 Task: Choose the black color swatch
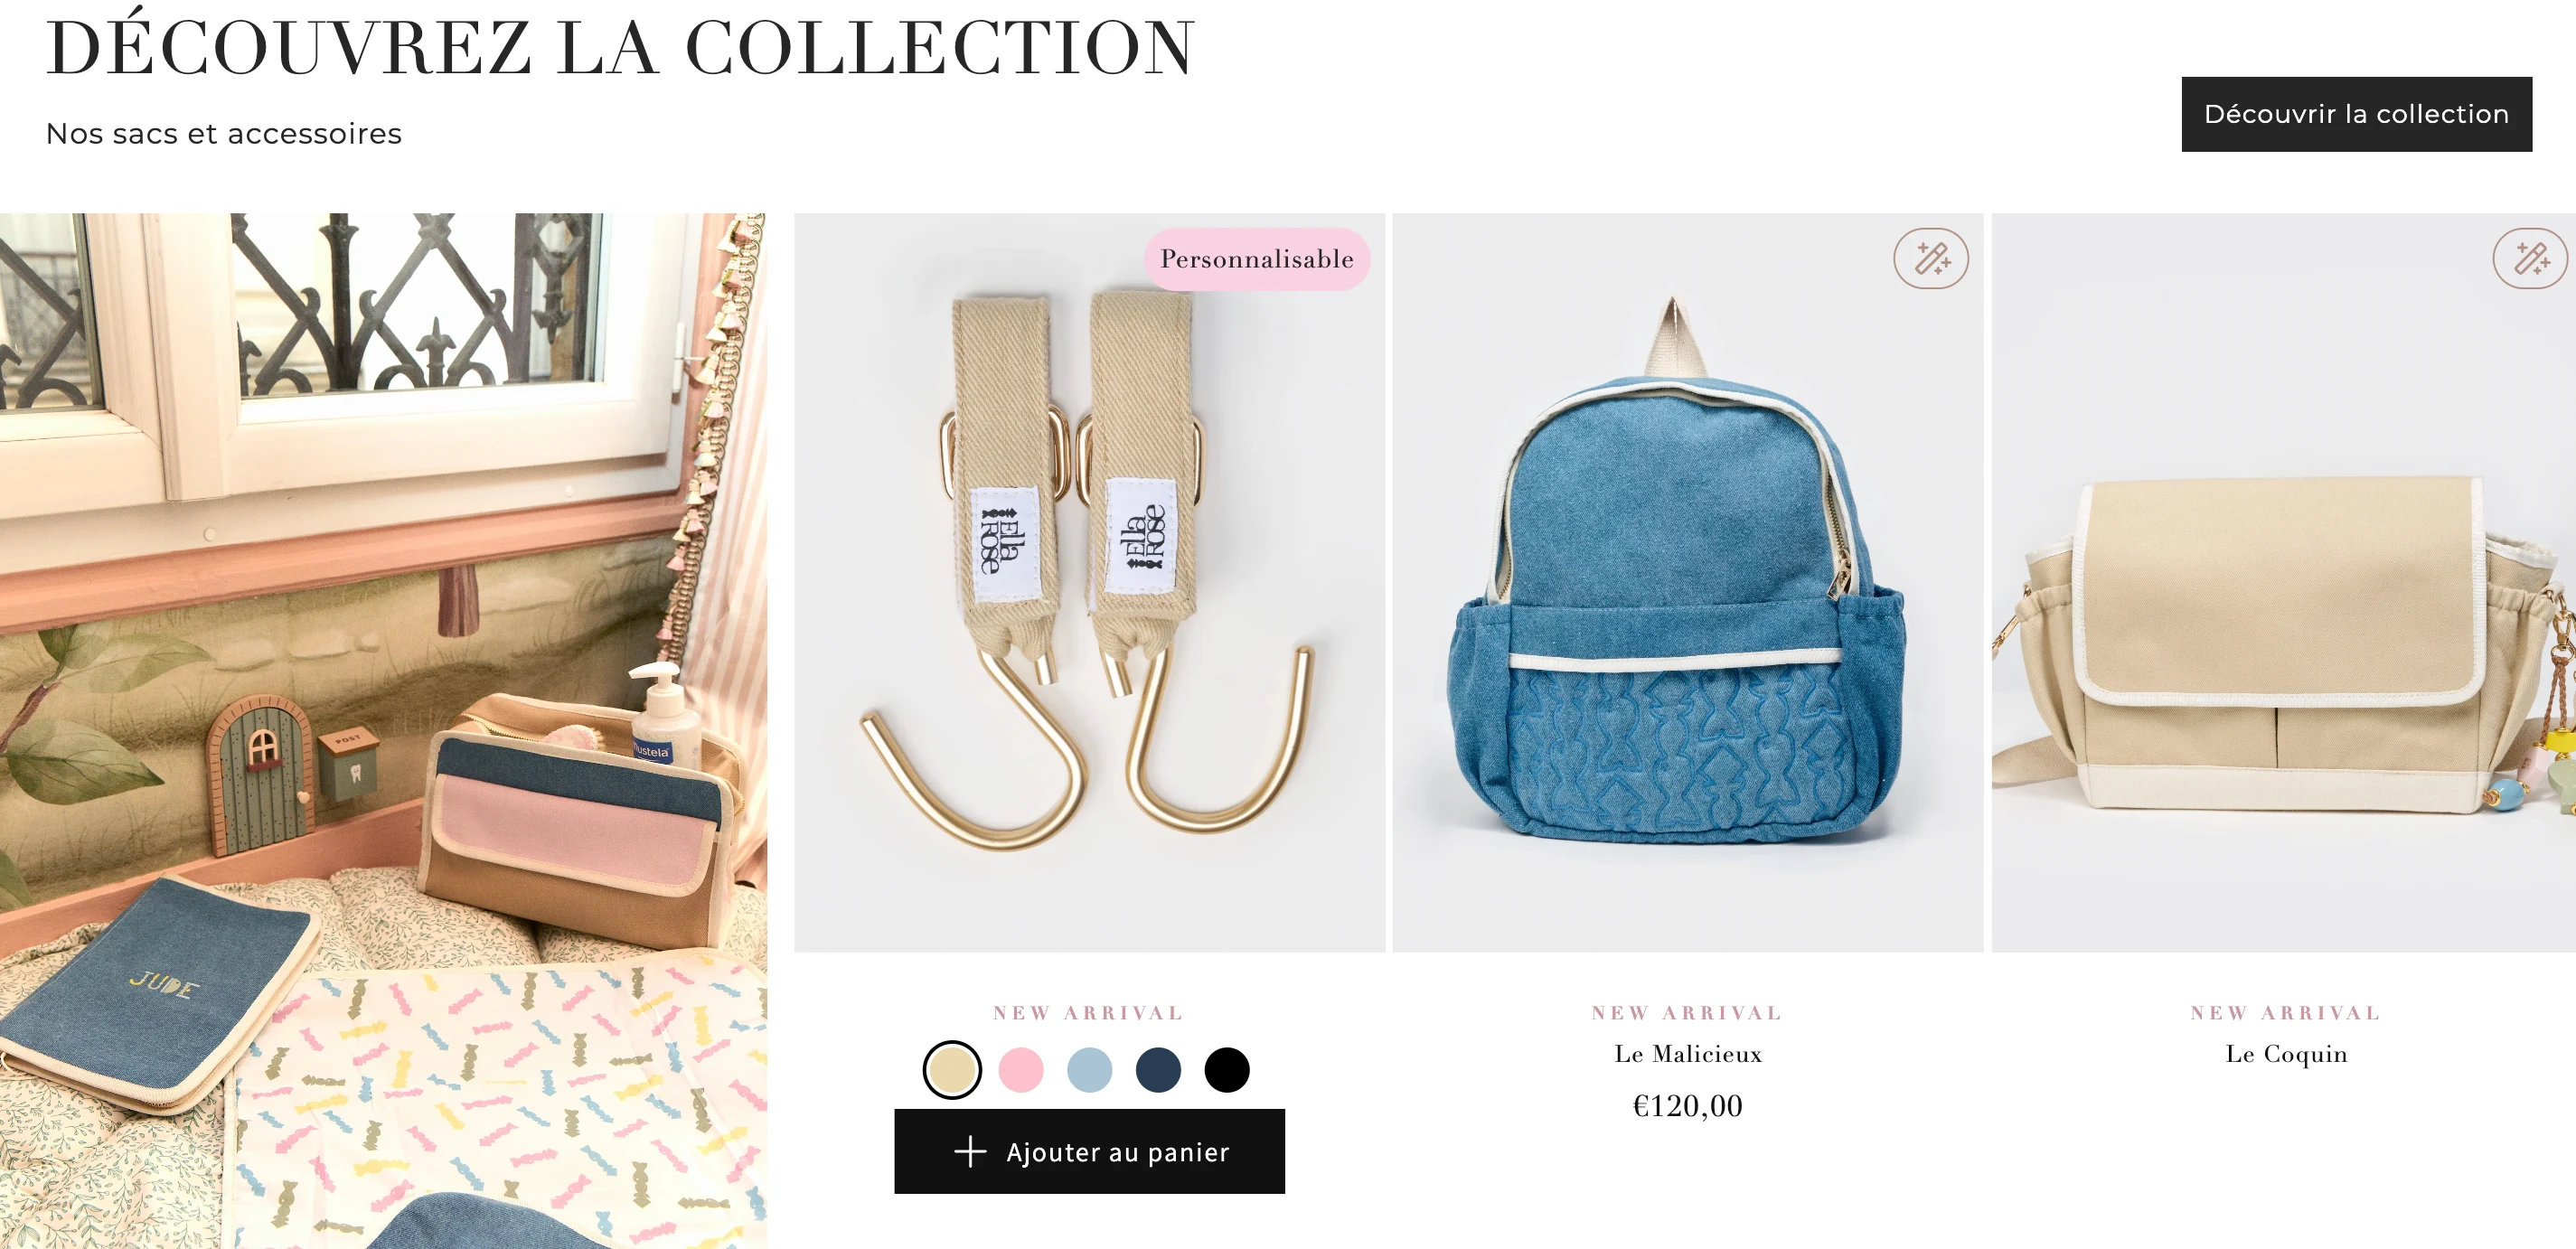point(1227,1070)
